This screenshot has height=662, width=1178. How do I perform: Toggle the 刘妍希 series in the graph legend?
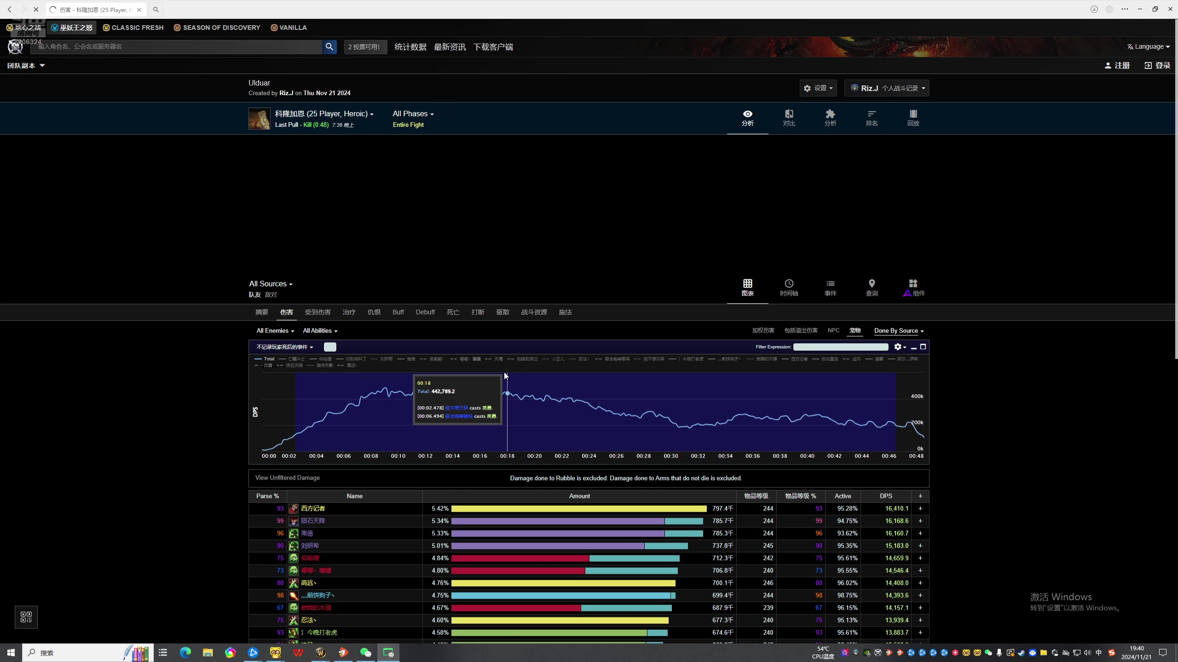point(381,359)
